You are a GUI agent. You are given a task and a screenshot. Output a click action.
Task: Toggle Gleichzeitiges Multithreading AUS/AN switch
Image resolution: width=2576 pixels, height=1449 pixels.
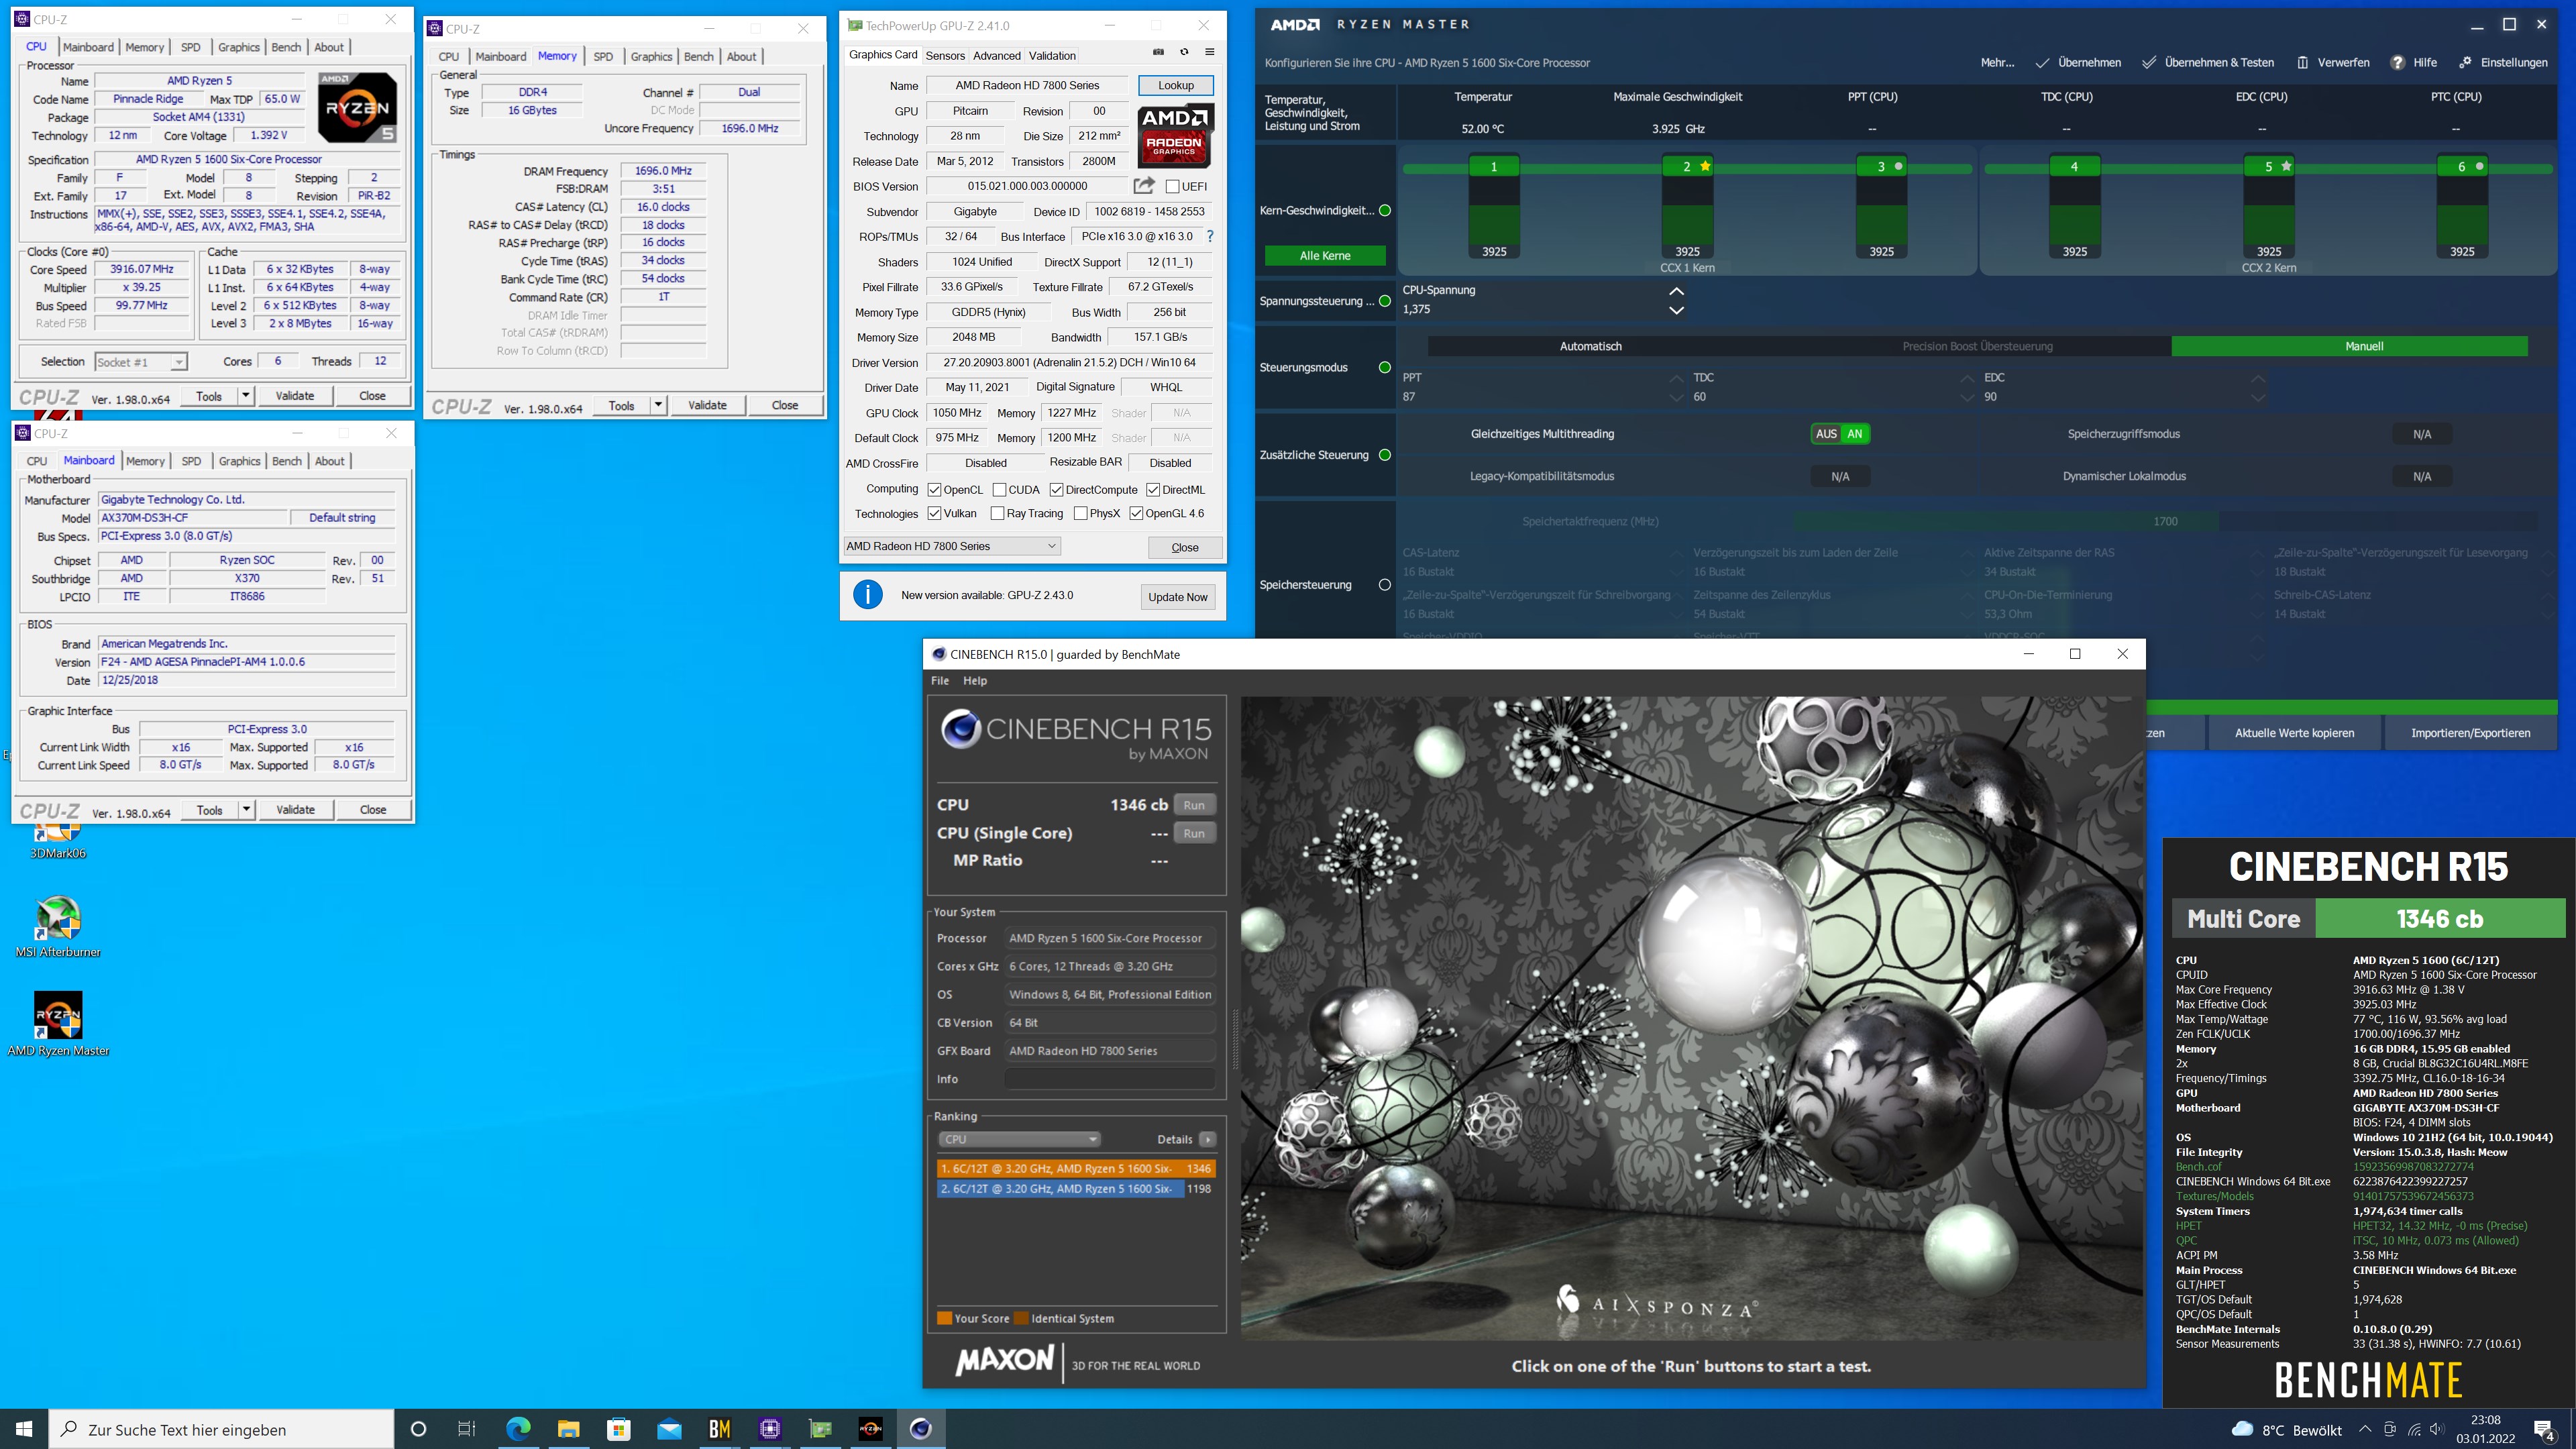[x=1840, y=434]
